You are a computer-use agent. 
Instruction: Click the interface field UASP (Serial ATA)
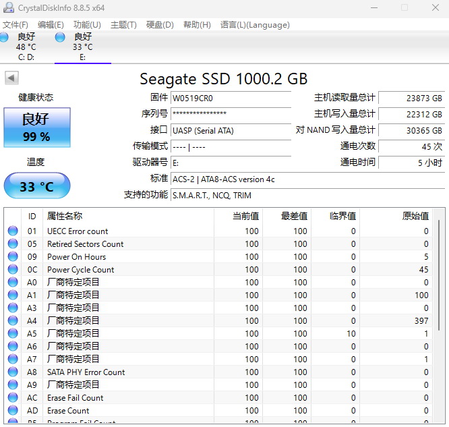point(231,130)
